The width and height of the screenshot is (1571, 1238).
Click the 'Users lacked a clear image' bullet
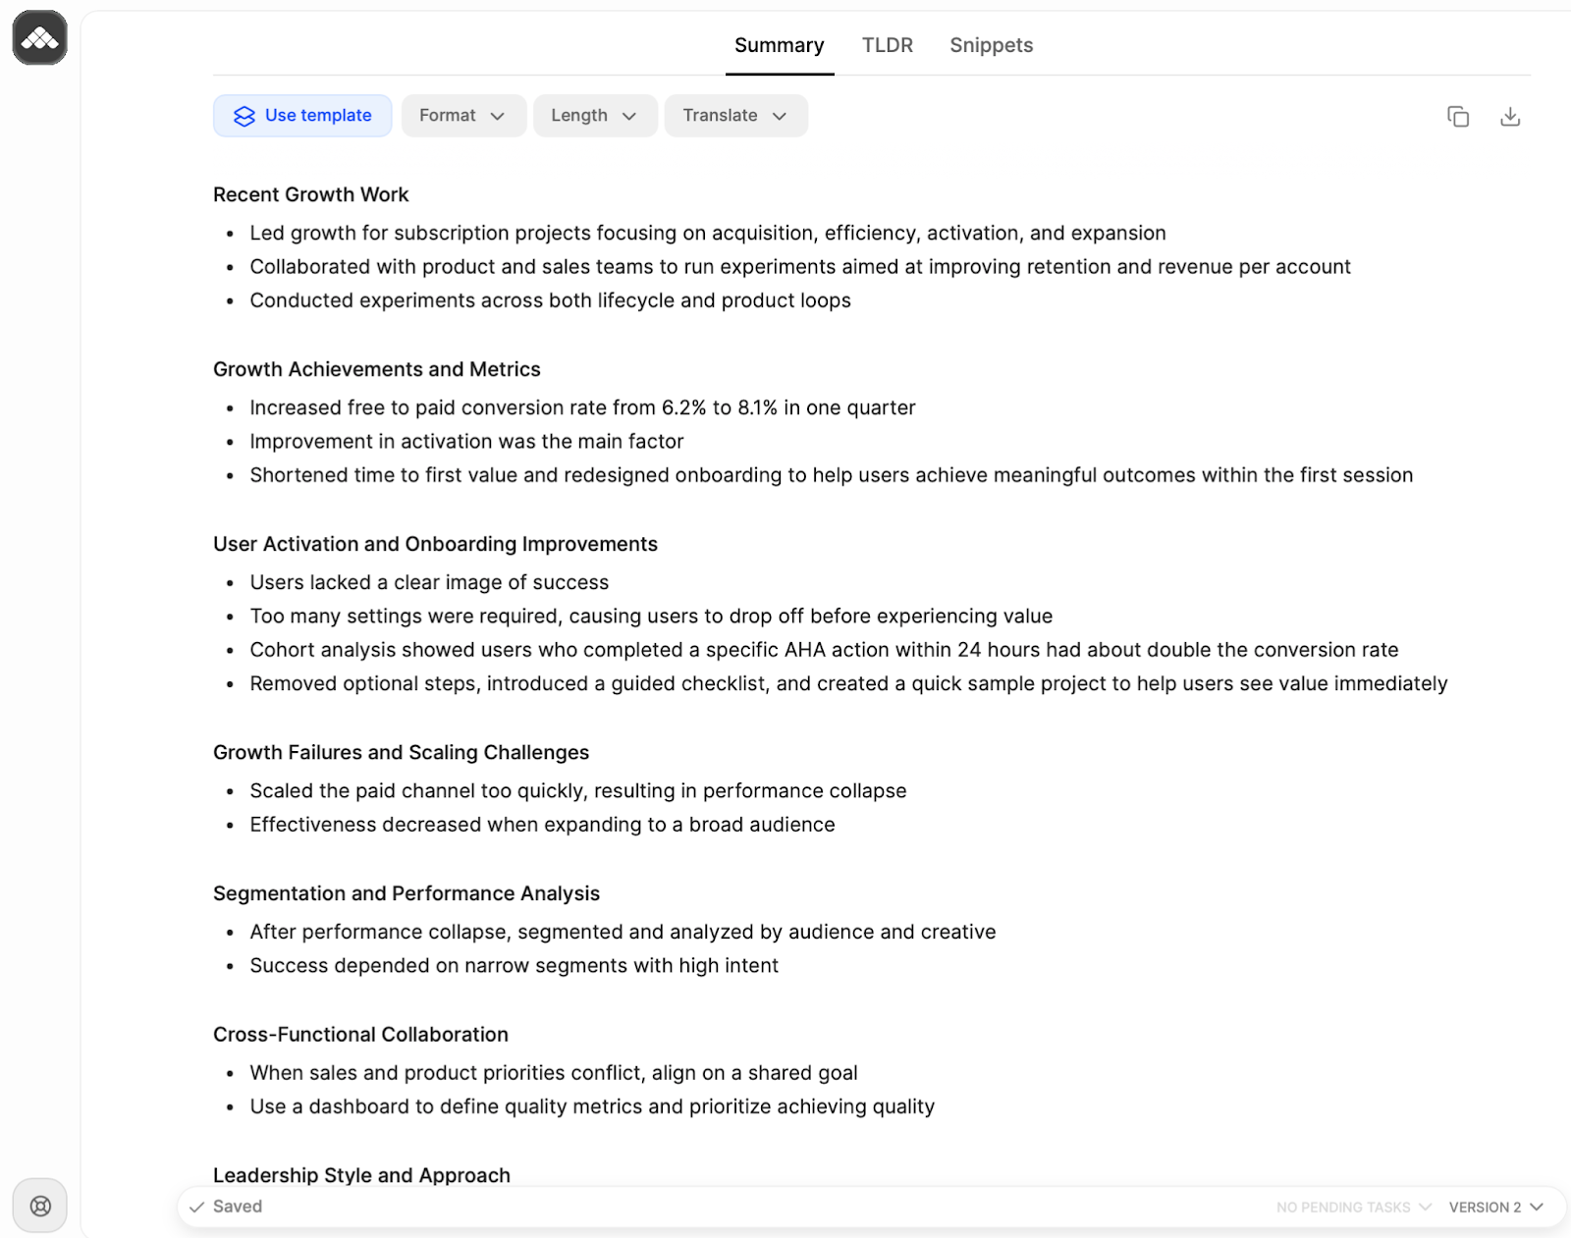click(429, 582)
